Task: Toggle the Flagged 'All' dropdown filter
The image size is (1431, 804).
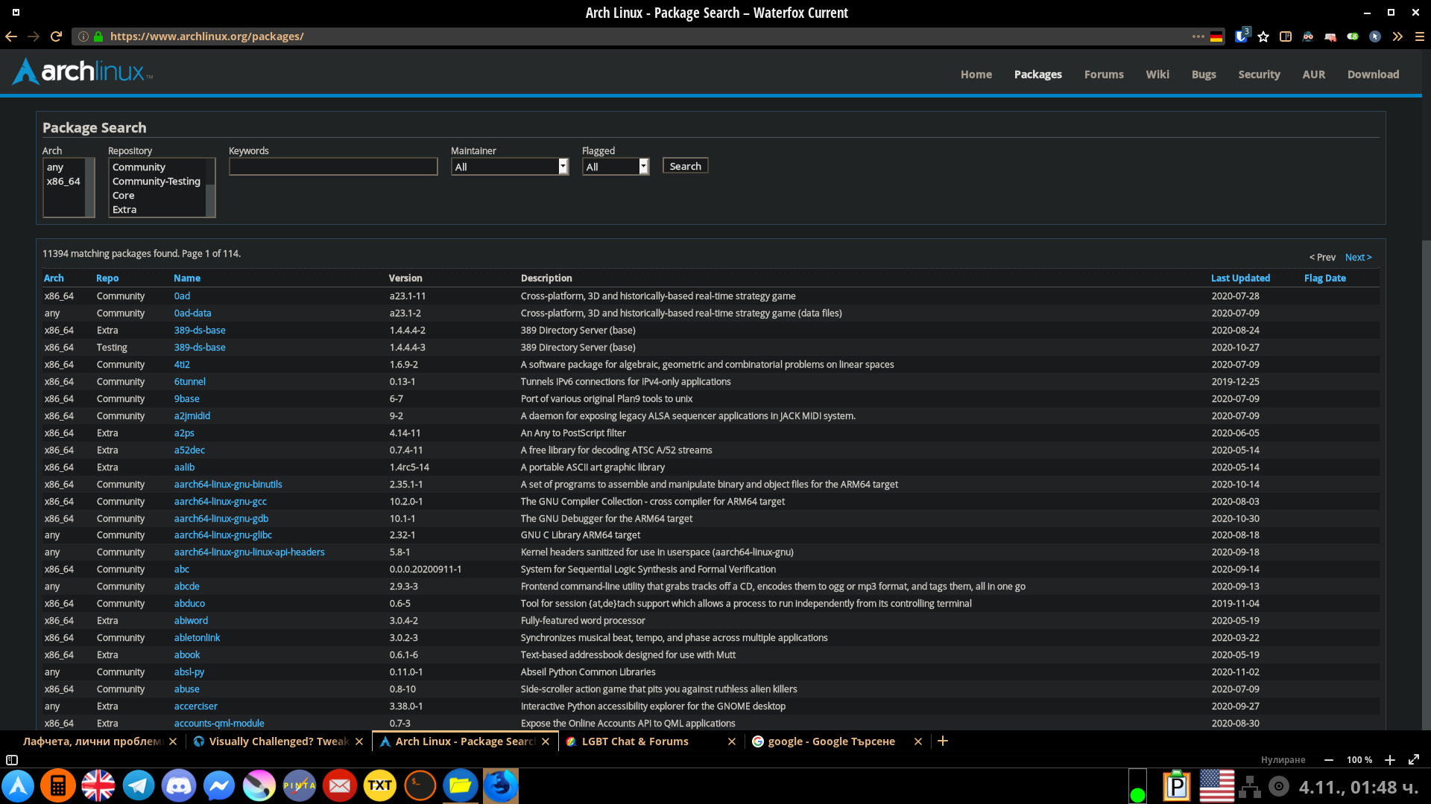Action: pos(614,166)
